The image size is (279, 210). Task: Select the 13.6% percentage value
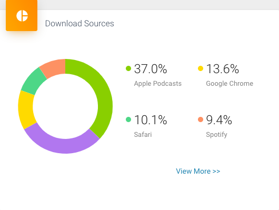coord(223,69)
